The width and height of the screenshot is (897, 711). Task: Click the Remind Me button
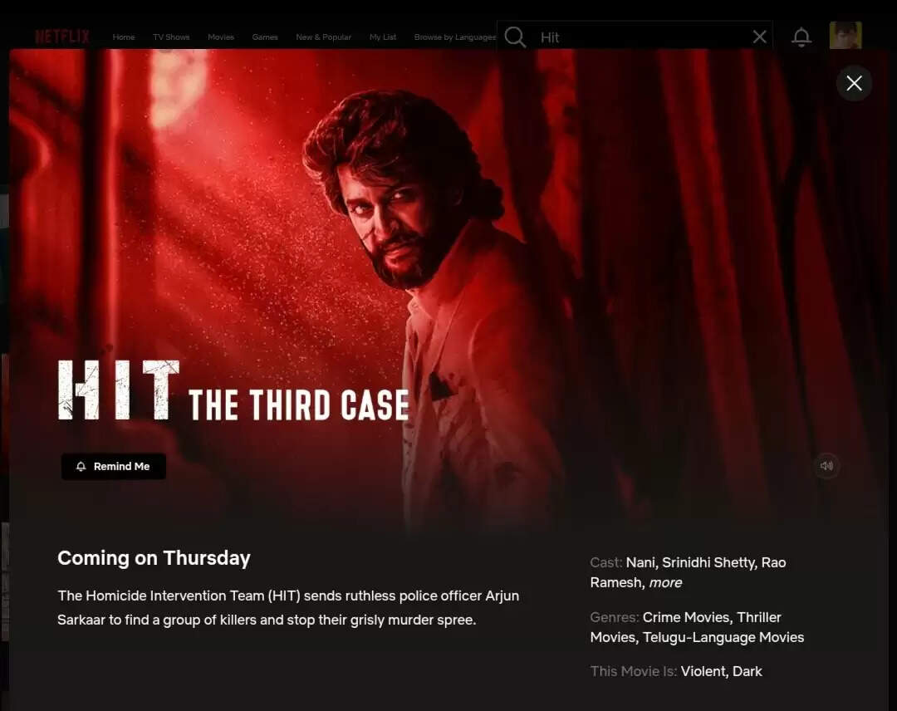(x=113, y=466)
